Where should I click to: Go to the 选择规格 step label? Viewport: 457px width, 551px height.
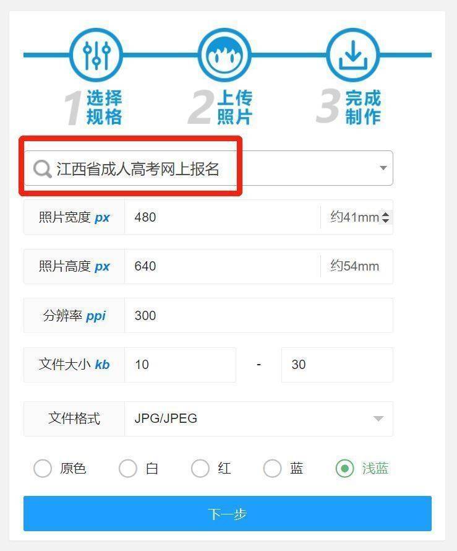coord(104,107)
